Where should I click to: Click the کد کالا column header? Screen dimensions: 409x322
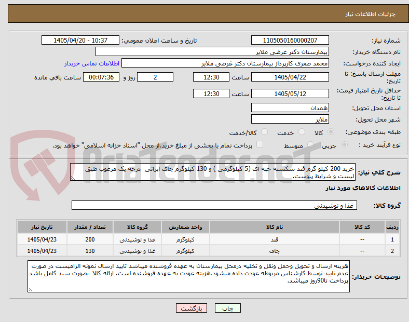coord(362,227)
